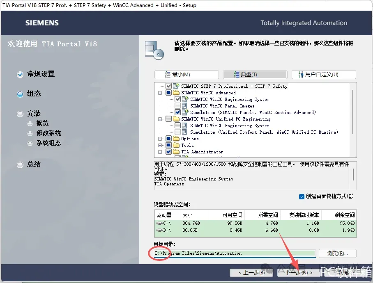Screen dimensions: 373x283
Task: Collapse the TIA Administrator tree node
Action: click(x=160, y=152)
